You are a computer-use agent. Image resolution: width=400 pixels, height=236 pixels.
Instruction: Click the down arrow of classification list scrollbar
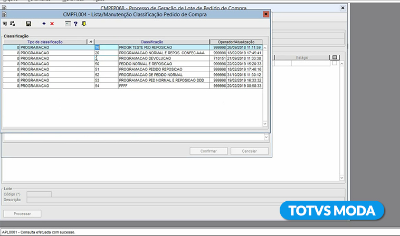265,124
